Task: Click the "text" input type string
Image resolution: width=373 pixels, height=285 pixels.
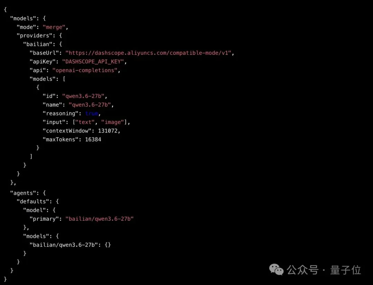Action: pyautogui.click(x=85, y=122)
